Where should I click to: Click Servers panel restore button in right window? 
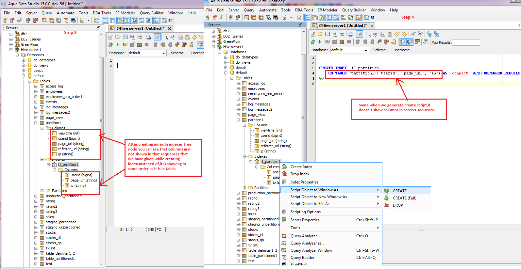tap(300, 25)
